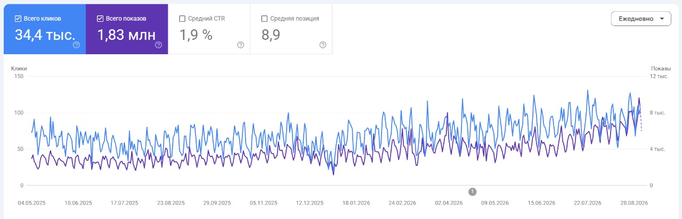Click the 09.05.2026 date label
This screenshot has height=219, width=682.
tap(495, 203)
